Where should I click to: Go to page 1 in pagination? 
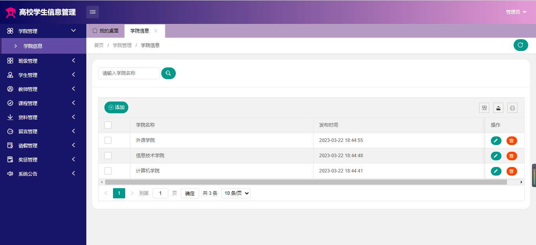119,193
